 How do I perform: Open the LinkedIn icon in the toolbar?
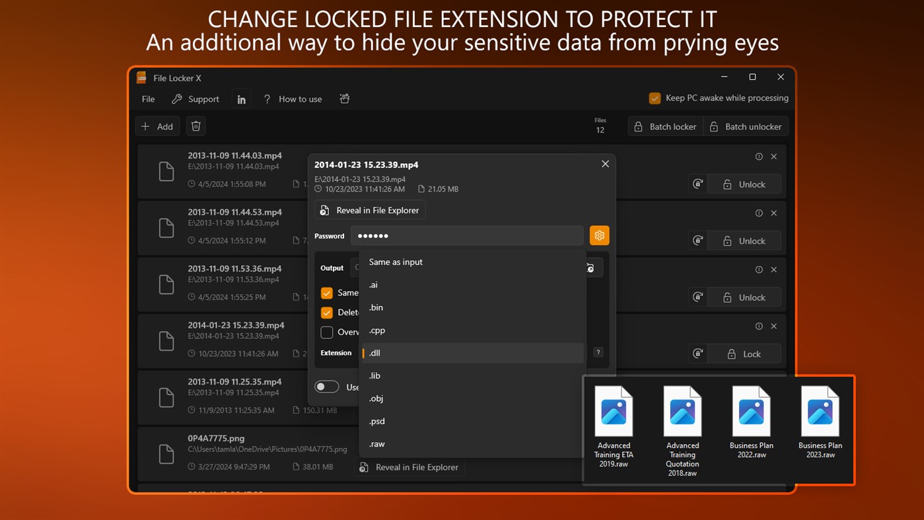click(241, 98)
